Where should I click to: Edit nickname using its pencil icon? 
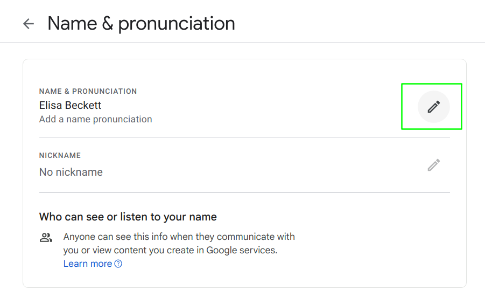point(434,165)
